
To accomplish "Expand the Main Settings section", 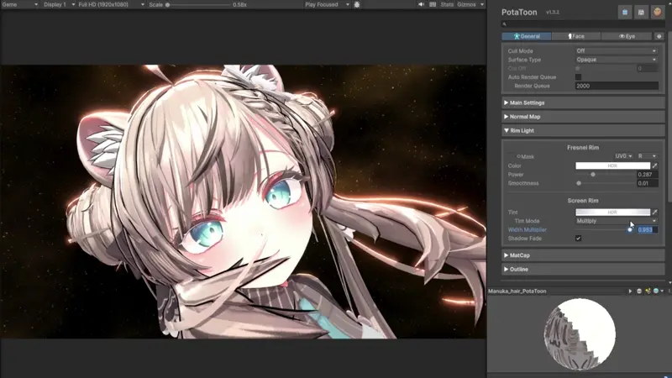I will tap(583, 102).
